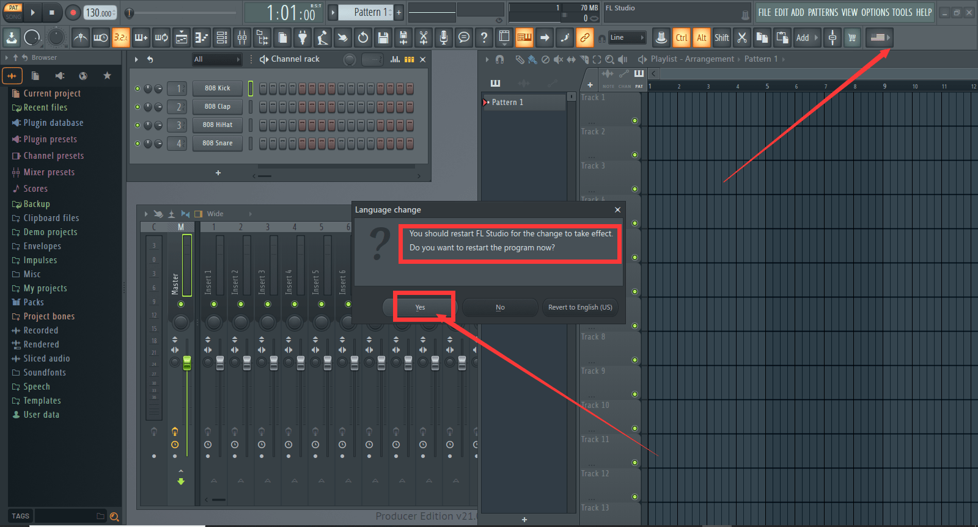Click the channel rack graph editor icon

click(395, 59)
